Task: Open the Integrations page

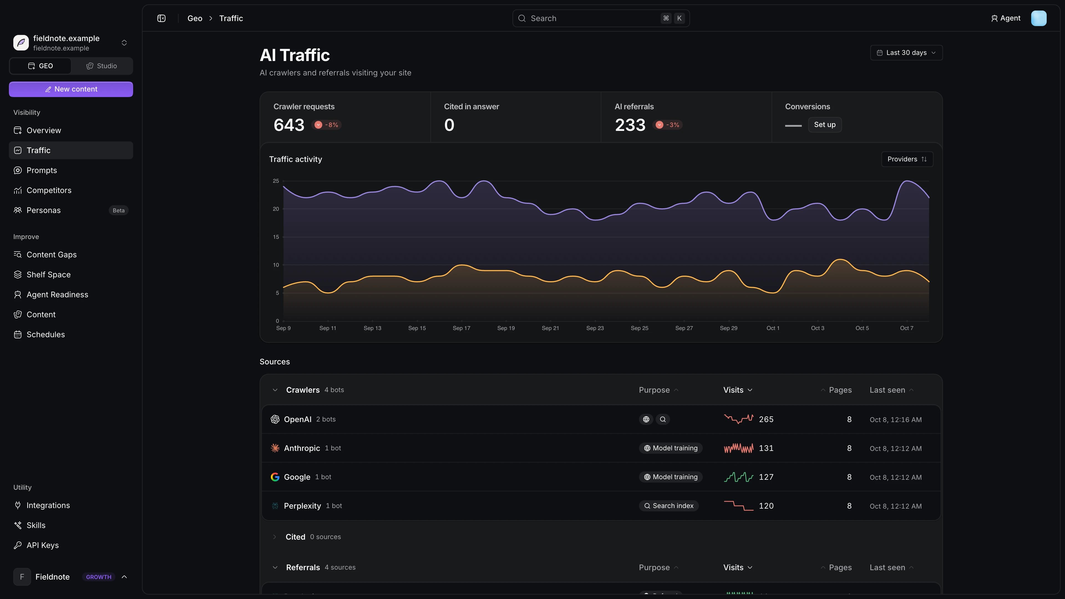Action: pyautogui.click(x=71, y=506)
